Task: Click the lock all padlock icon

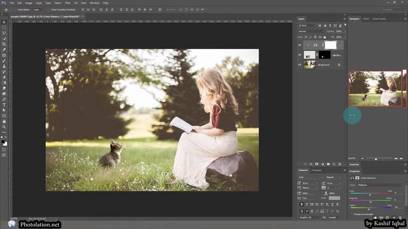Action: click(x=324, y=37)
